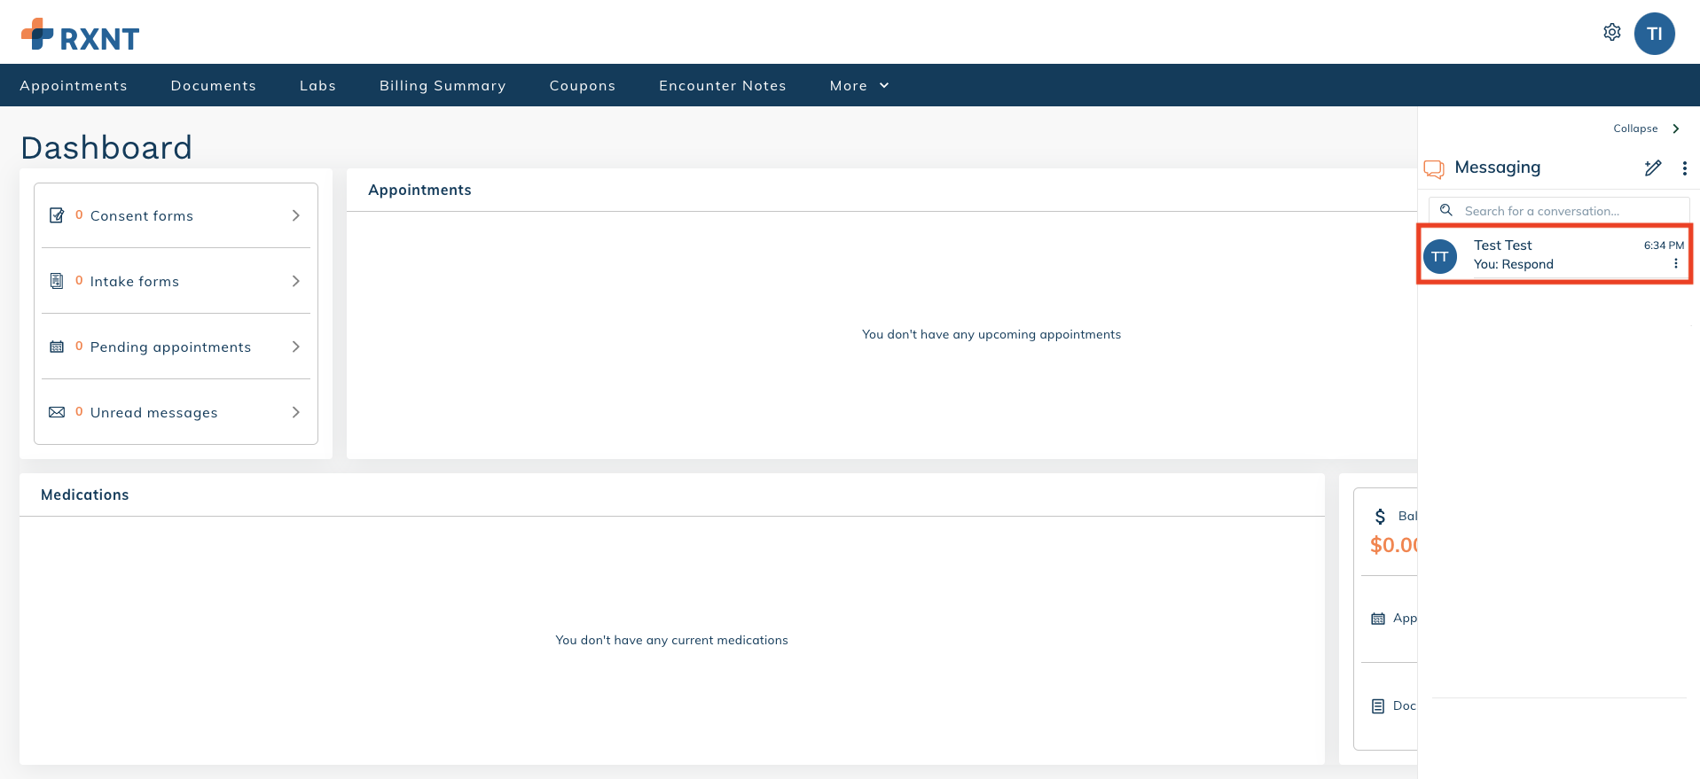Screen dimensions: 1700x779
Task: Click the Messaging chat bubble icon
Action: point(1433,168)
